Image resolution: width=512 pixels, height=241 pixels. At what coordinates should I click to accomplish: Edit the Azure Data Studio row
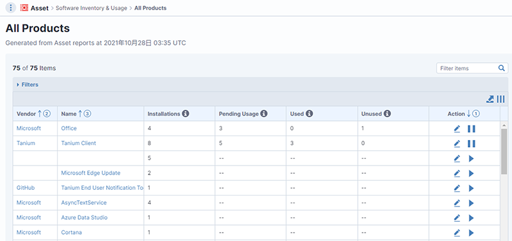(x=457, y=218)
